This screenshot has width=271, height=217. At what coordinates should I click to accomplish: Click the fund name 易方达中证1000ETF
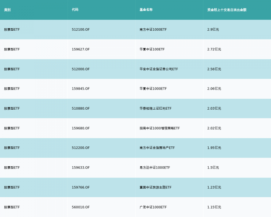(155, 167)
